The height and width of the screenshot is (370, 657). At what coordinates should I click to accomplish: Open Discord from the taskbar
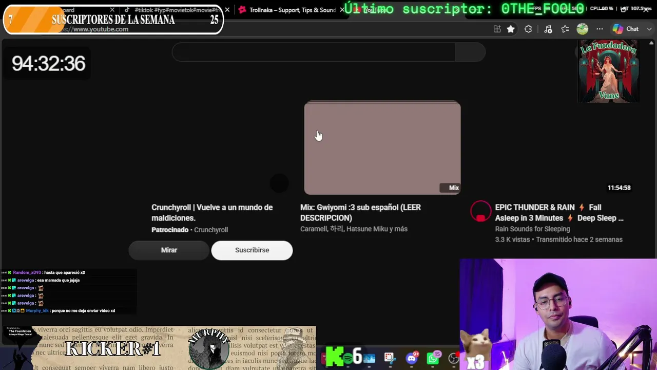pos(412,358)
